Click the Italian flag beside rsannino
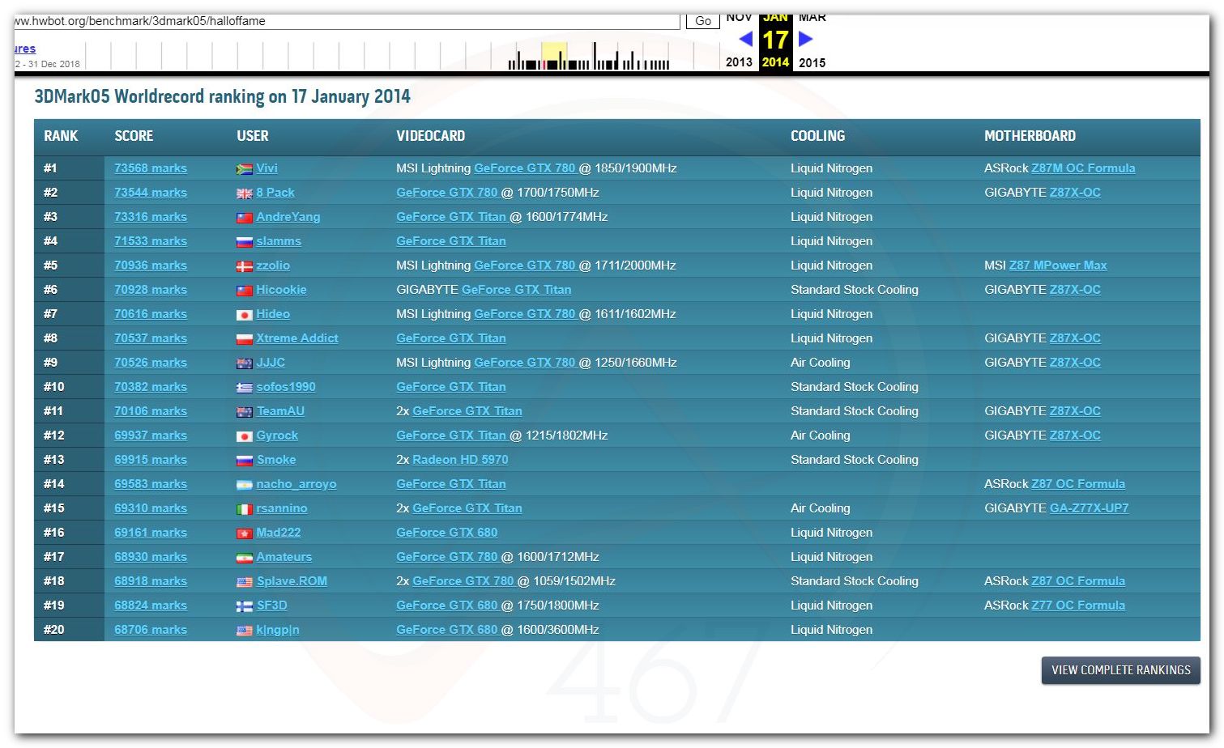Screen dimensions: 1224x748 (x=244, y=509)
